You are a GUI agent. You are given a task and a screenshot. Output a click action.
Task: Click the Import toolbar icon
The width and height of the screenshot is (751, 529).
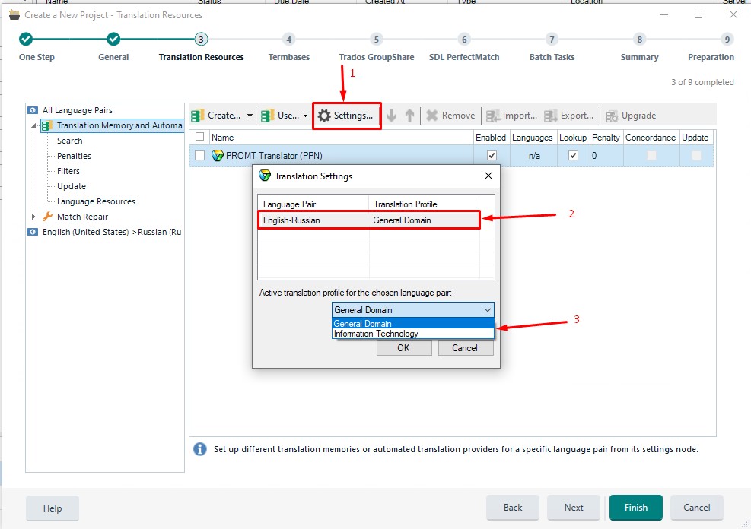(x=493, y=116)
